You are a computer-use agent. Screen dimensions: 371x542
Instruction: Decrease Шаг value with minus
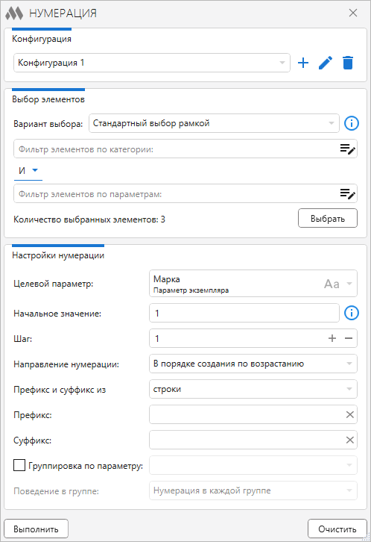(349, 338)
